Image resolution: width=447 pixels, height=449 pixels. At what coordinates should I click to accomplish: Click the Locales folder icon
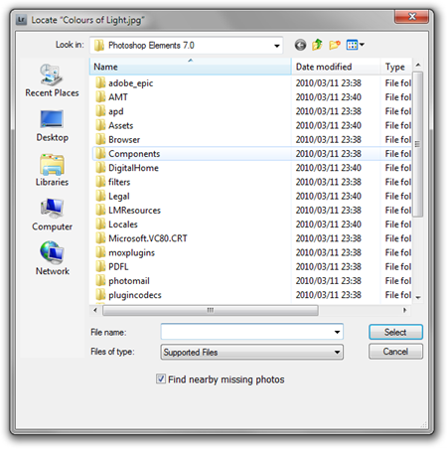coord(100,224)
